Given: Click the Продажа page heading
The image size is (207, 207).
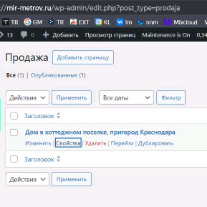Looking at the screenshot, I should tap(27, 58).
